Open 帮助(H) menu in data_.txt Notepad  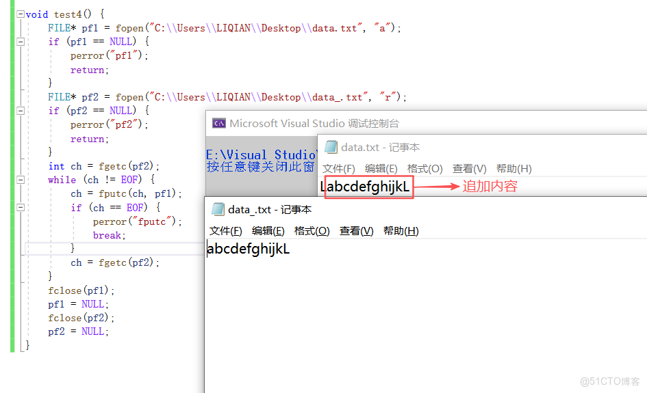click(401, 231)
